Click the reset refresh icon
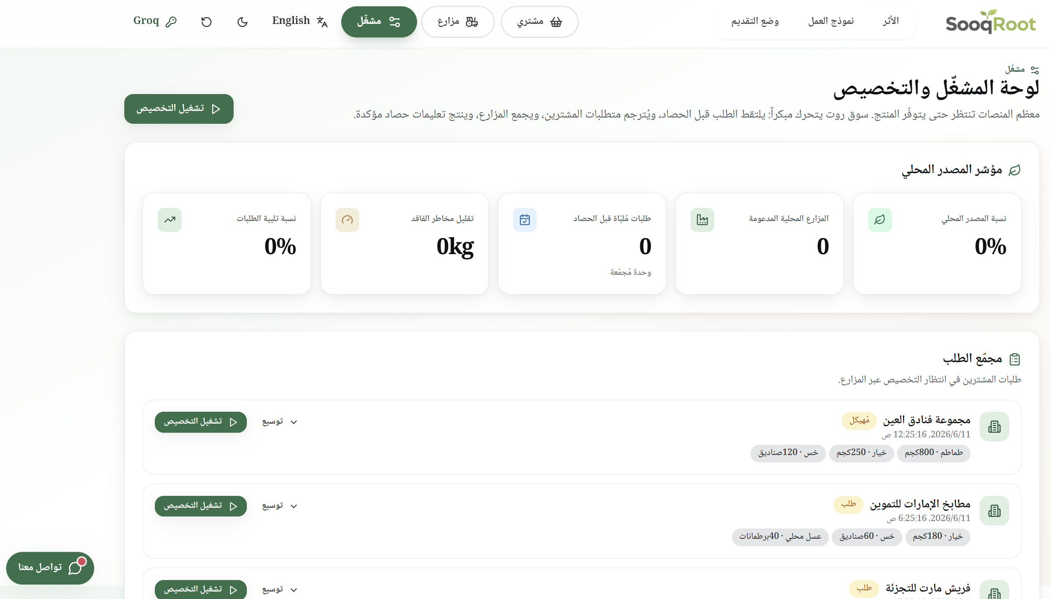Screen dimensions: 1051x599 206,21
